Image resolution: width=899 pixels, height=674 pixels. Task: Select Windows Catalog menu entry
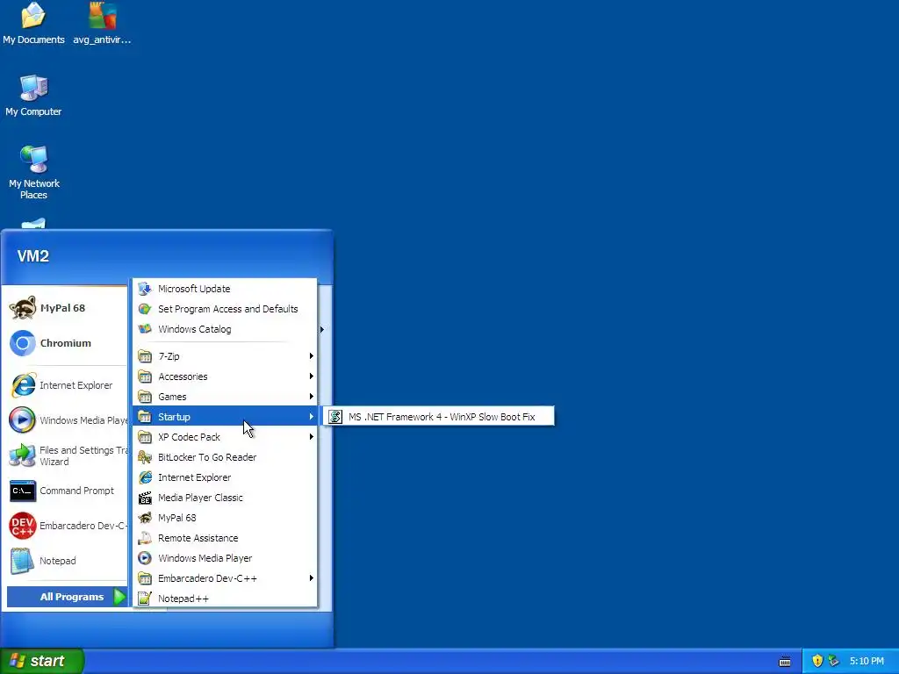pos(225,329)
